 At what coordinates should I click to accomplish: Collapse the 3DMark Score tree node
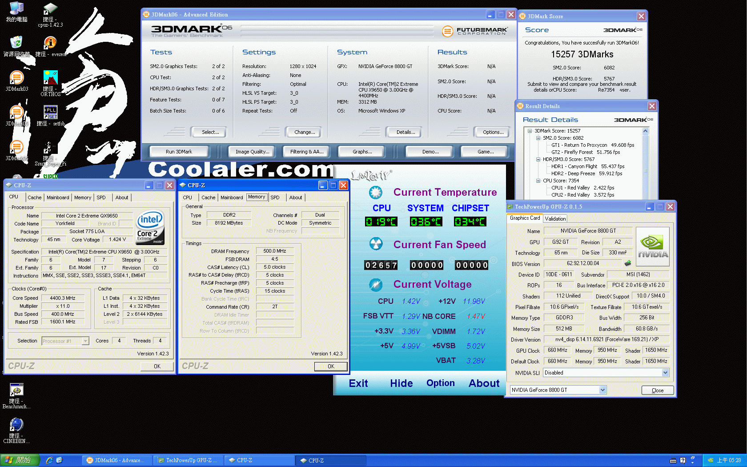530,131
